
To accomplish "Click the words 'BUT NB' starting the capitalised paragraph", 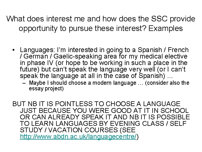I will [25, 104].
